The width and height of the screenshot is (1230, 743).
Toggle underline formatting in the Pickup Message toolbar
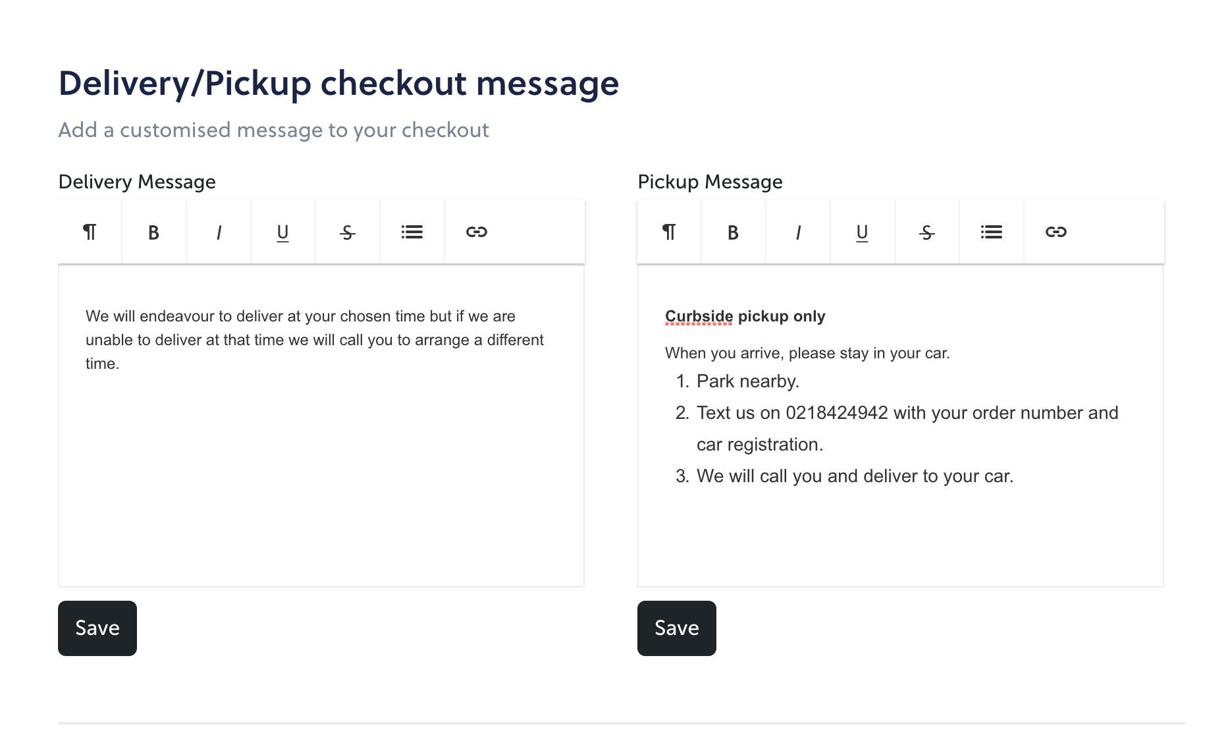click(x=862, y=232)
